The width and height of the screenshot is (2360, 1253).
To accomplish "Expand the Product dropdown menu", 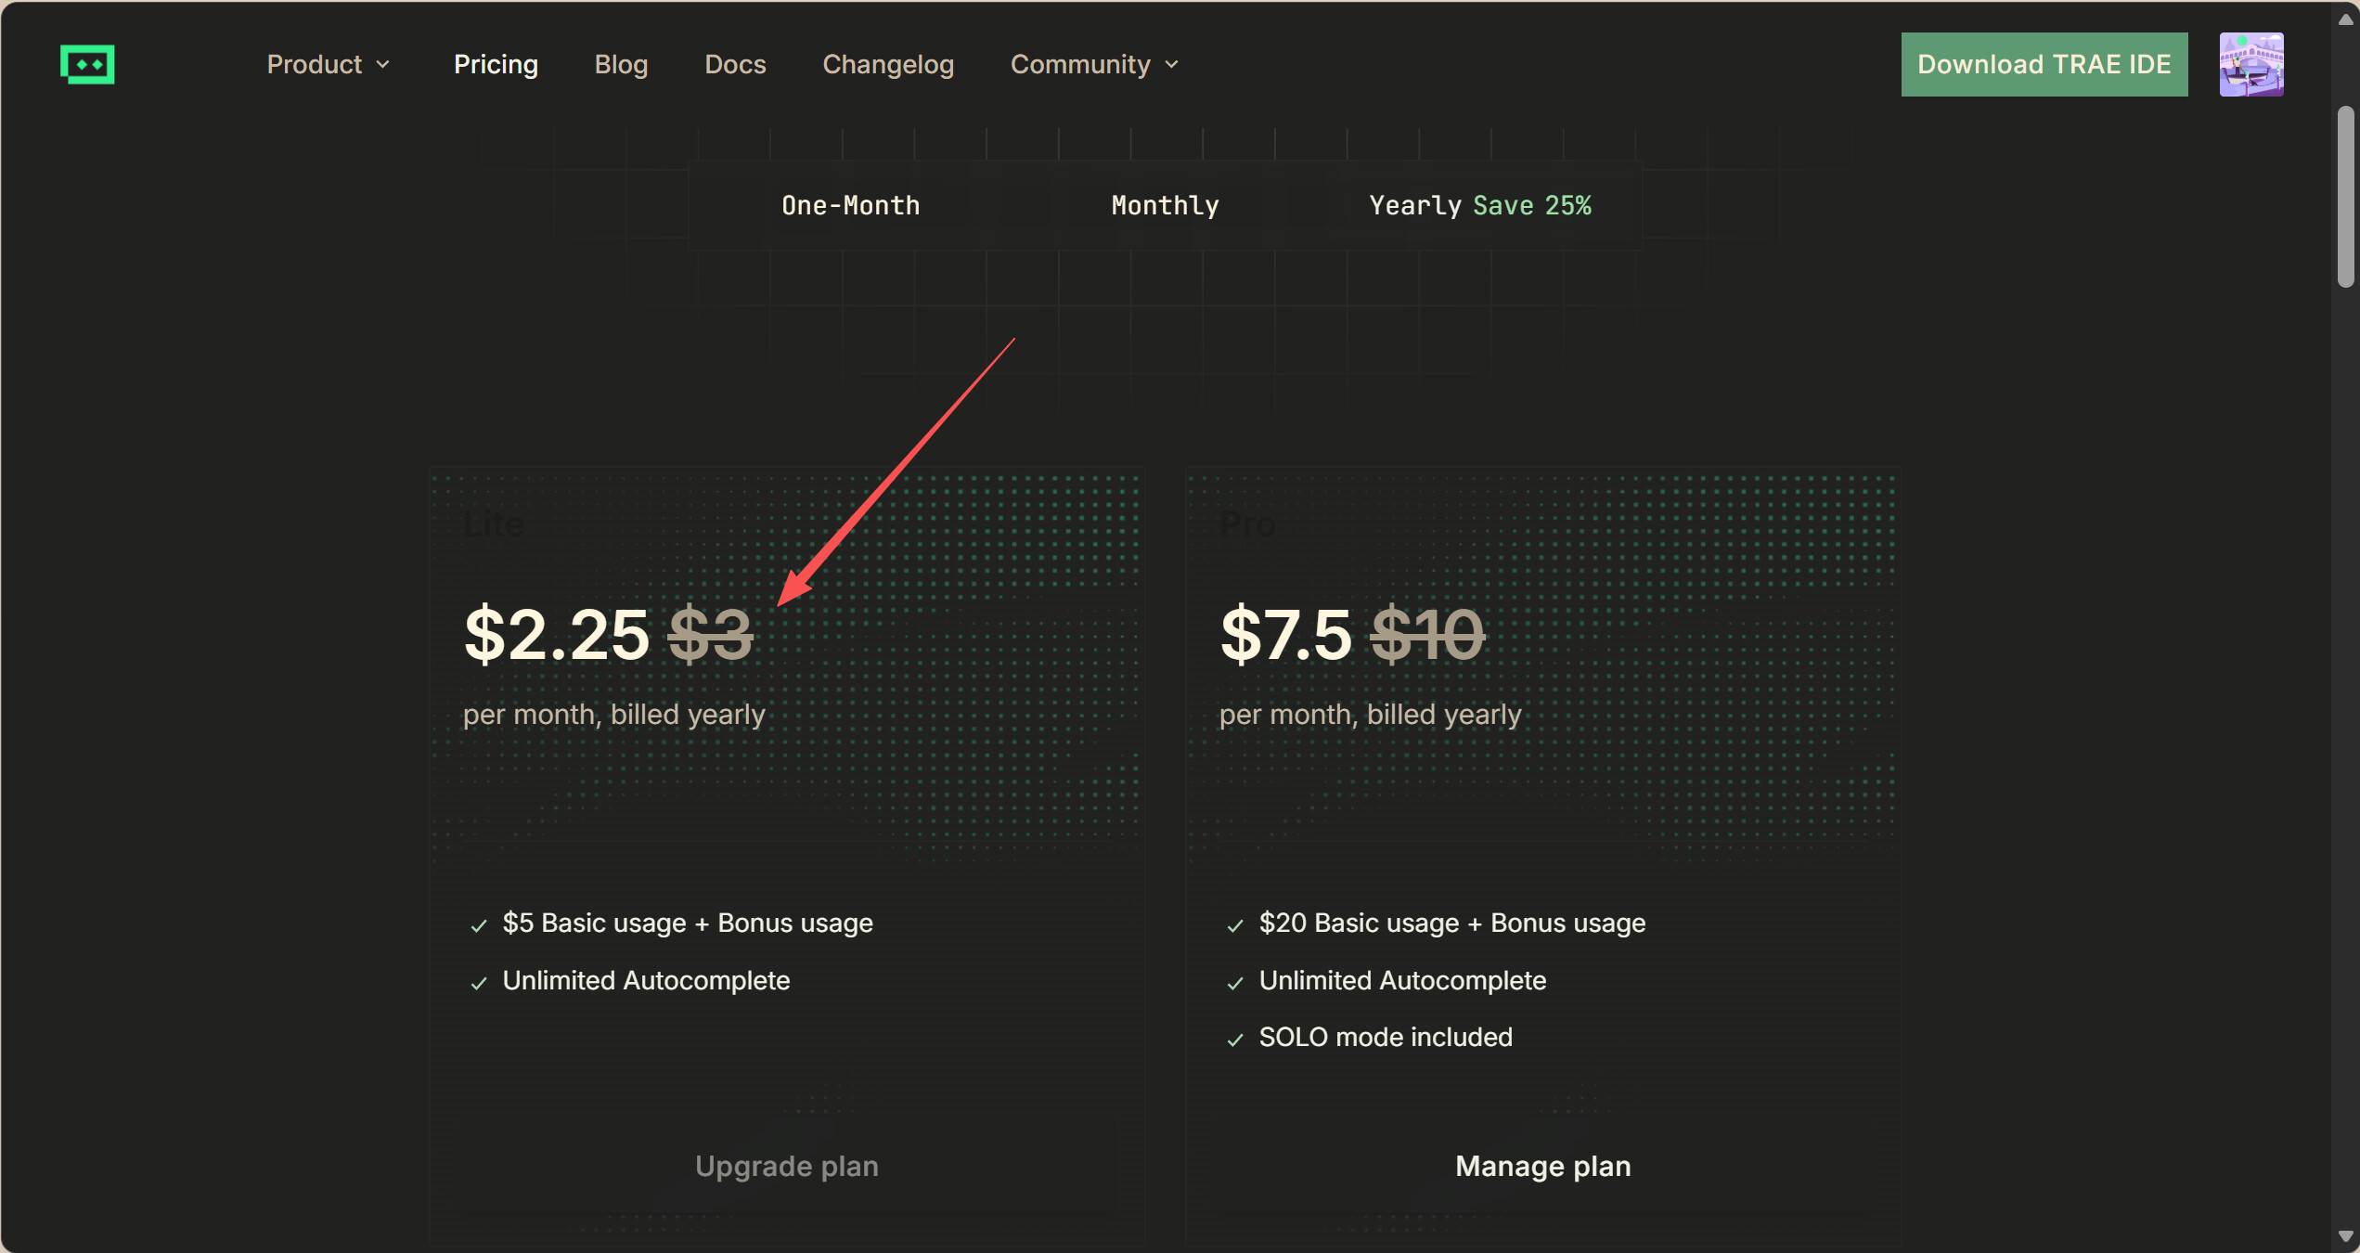I will 328,64.
